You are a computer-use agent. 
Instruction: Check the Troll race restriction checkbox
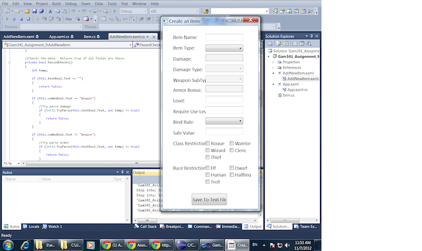[x=207, y=182]
